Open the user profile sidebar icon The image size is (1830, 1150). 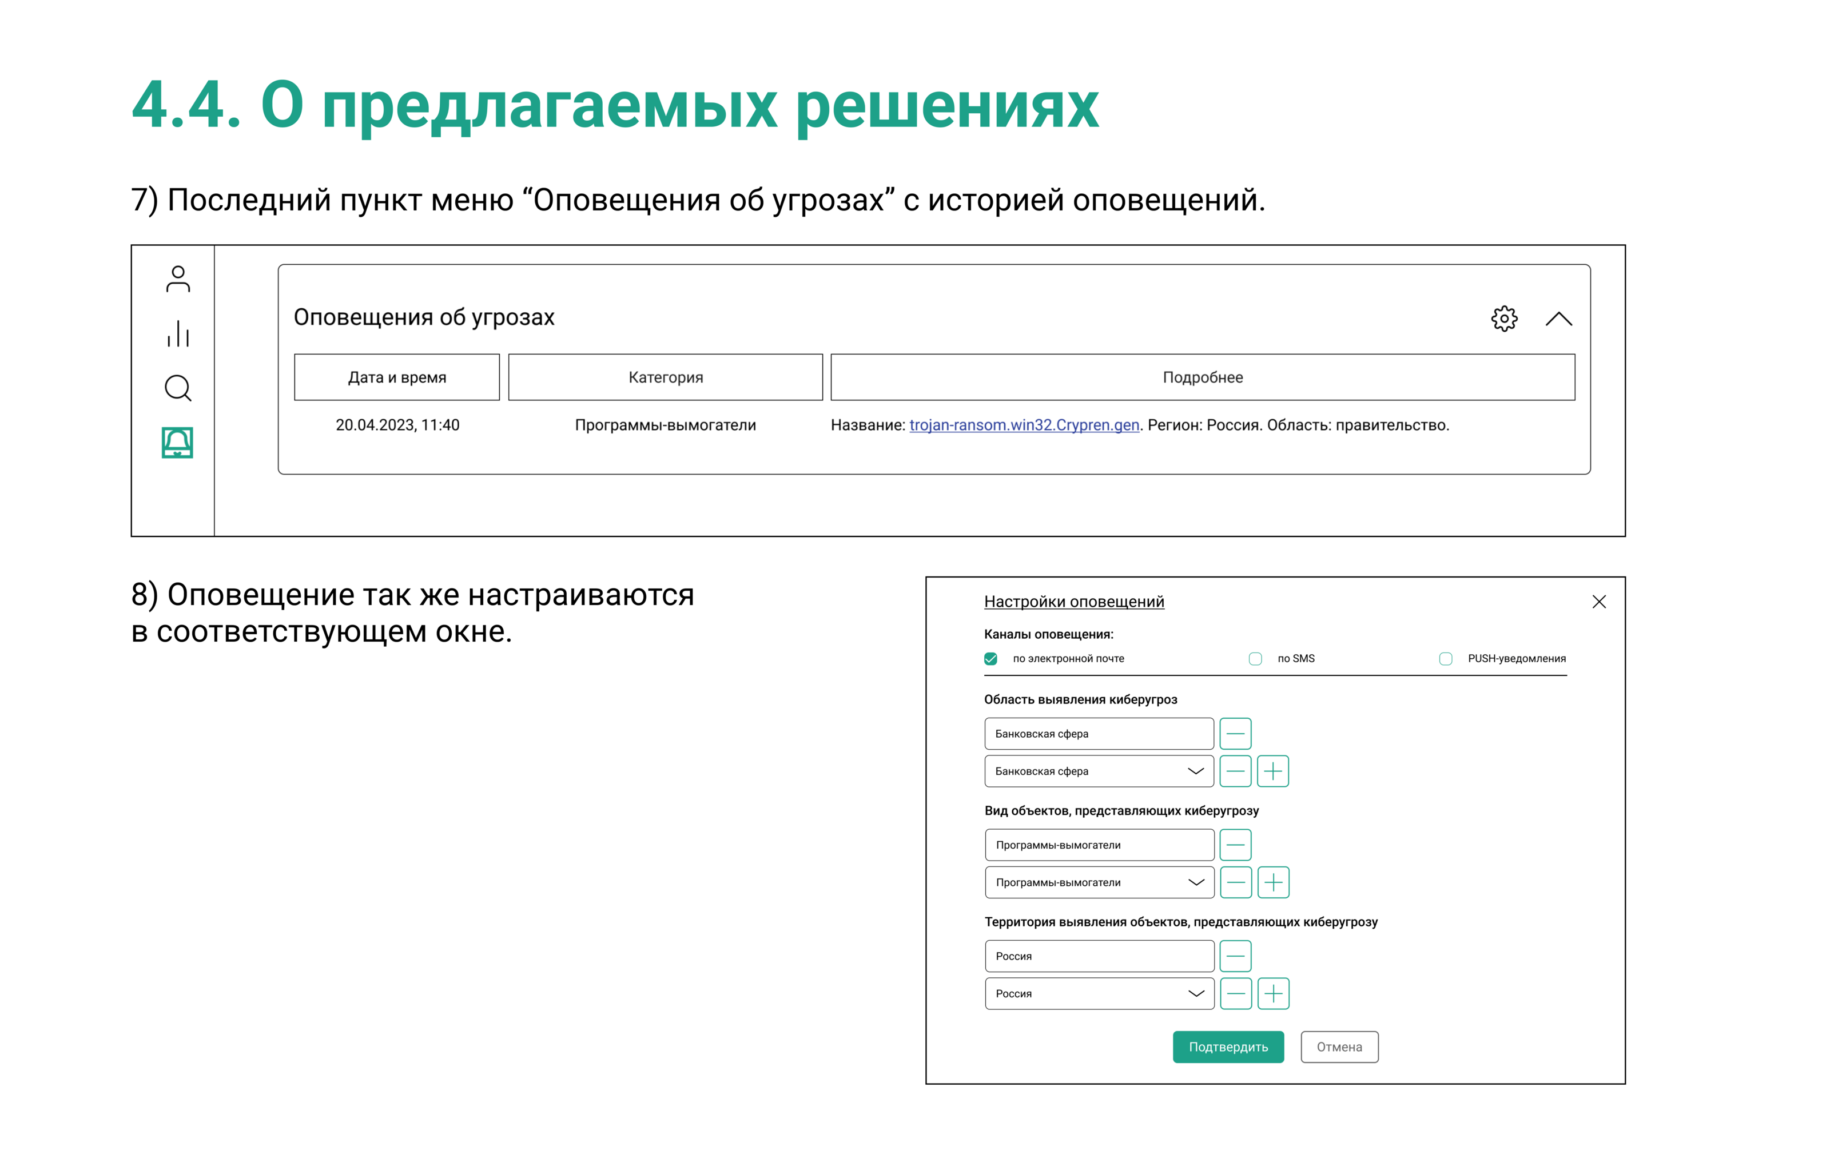tap(178, 279)
